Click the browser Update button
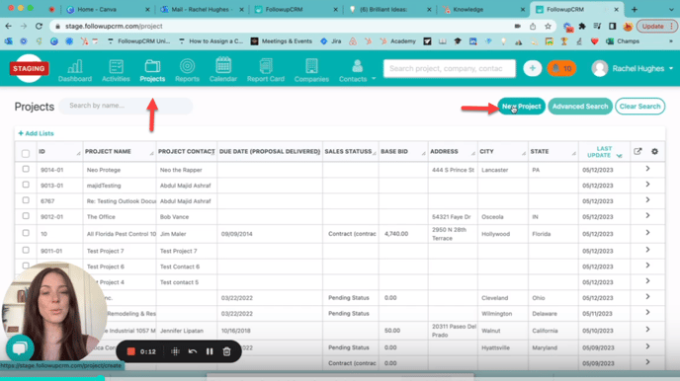680x381 pixels. (x=656, y=26)
